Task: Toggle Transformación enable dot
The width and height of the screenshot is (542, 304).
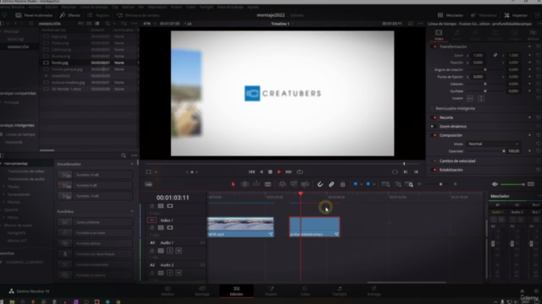Action: coord(434,46)
